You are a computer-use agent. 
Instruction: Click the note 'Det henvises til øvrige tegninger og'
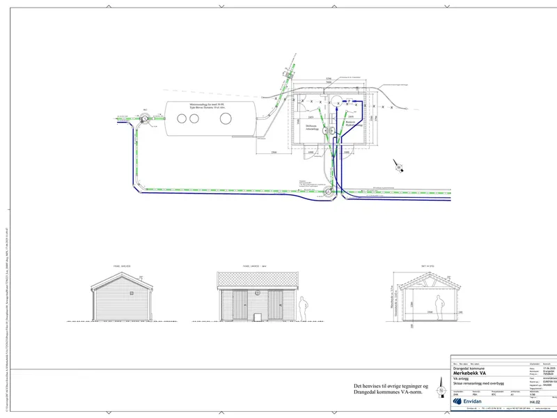tap(391, 386)
